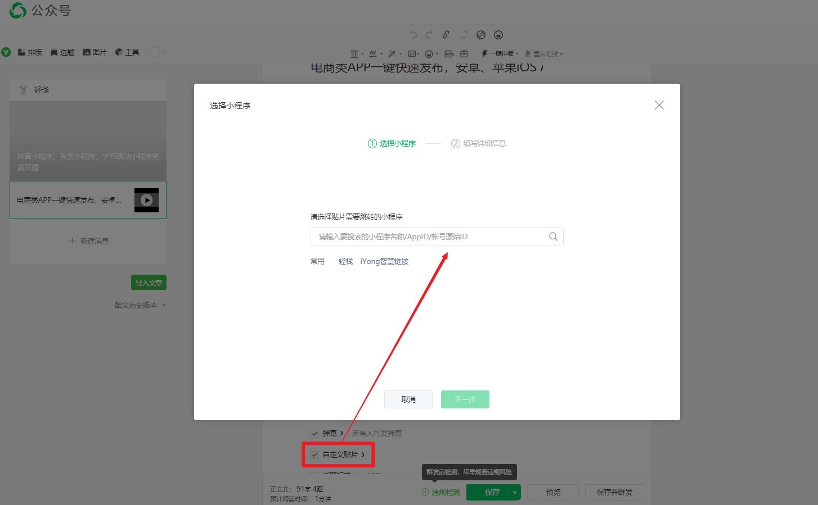This screenshot has height=505, width=818.
Task: Select the 轻栈 link under 常用
Action: [x=345, y=261]
